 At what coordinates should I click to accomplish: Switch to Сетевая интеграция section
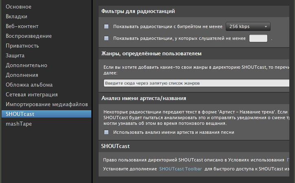pyautogui.click(x=32, y=95)
